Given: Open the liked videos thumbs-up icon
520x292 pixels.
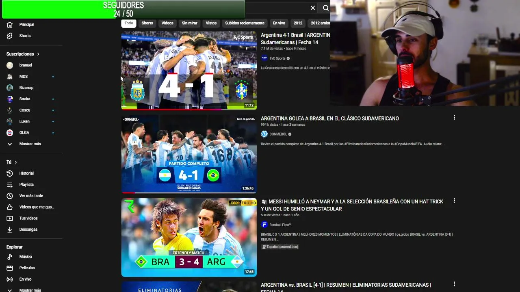Looking at the screenshot, I should pyautogui.click(x=10, y=207).
